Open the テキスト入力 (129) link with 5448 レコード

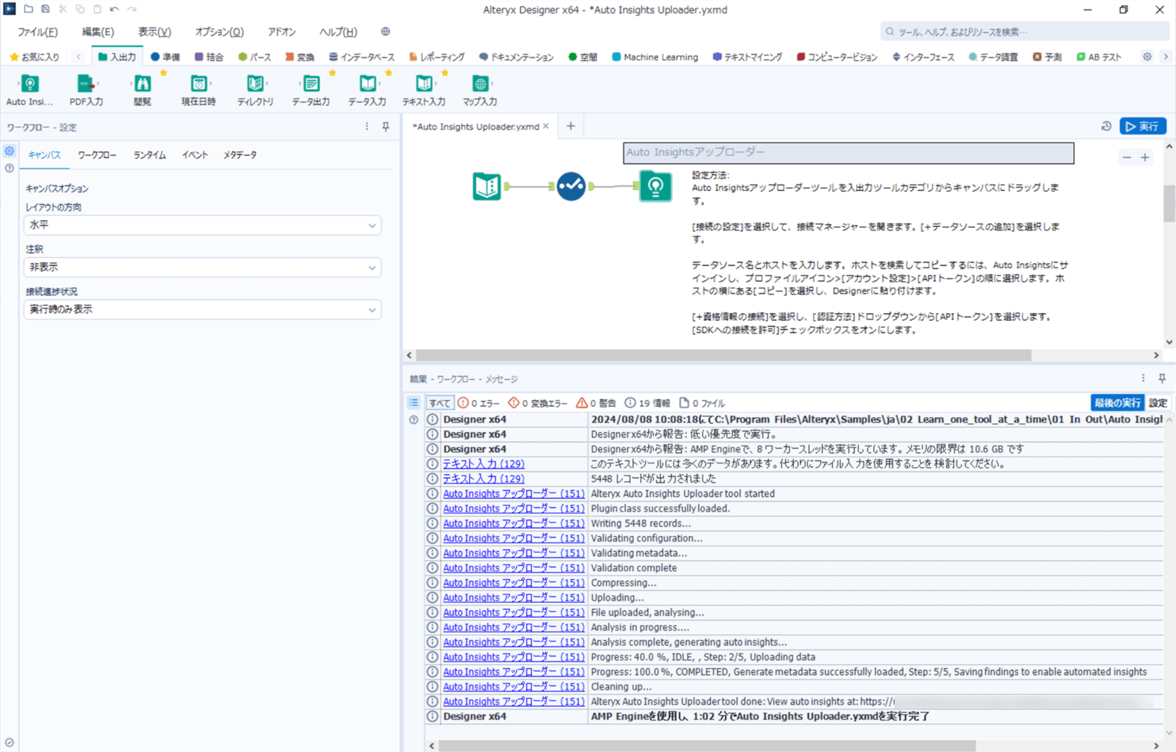point(483,479)
